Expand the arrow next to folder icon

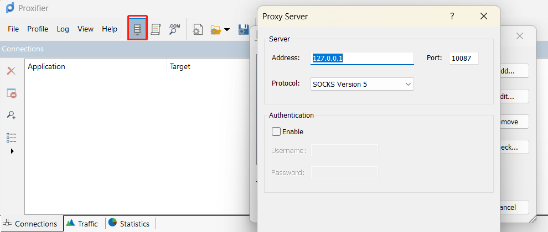[227, 30]
